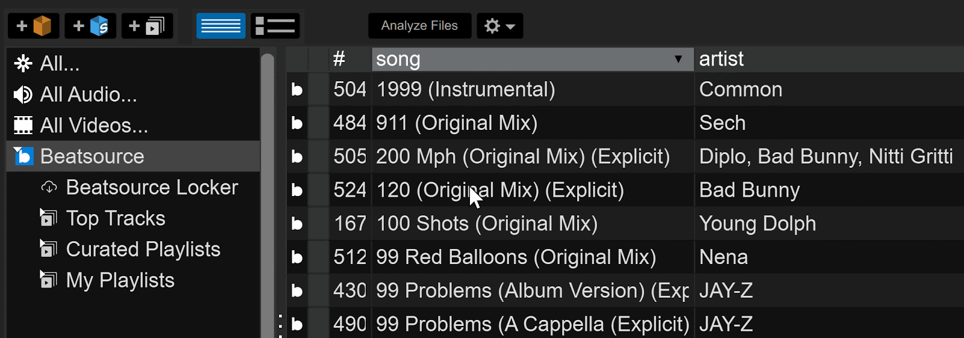
Task: Open the gear settings dropdown
Action: (x=500, y=26)
